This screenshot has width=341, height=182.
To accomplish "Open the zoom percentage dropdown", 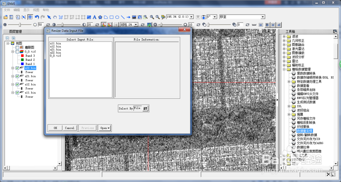I will coord(191,17).
